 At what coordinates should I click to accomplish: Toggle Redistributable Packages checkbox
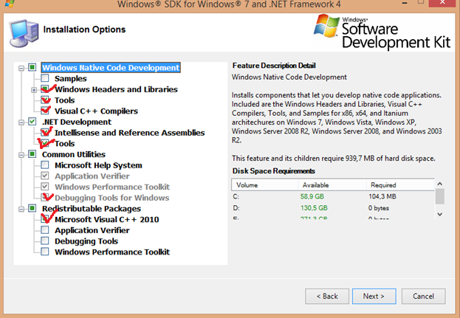32,208
